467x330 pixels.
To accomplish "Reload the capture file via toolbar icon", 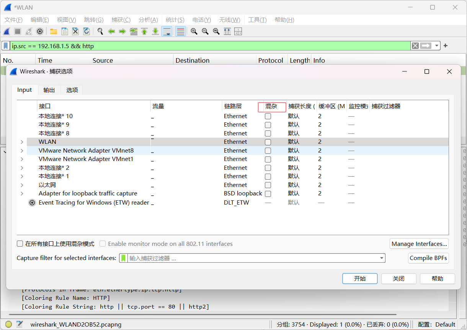I will click(87, 31).
